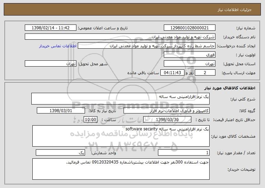Click the priority field showing فوري
This screenshot has width=265, height=188.
click(x=189, y=55)
